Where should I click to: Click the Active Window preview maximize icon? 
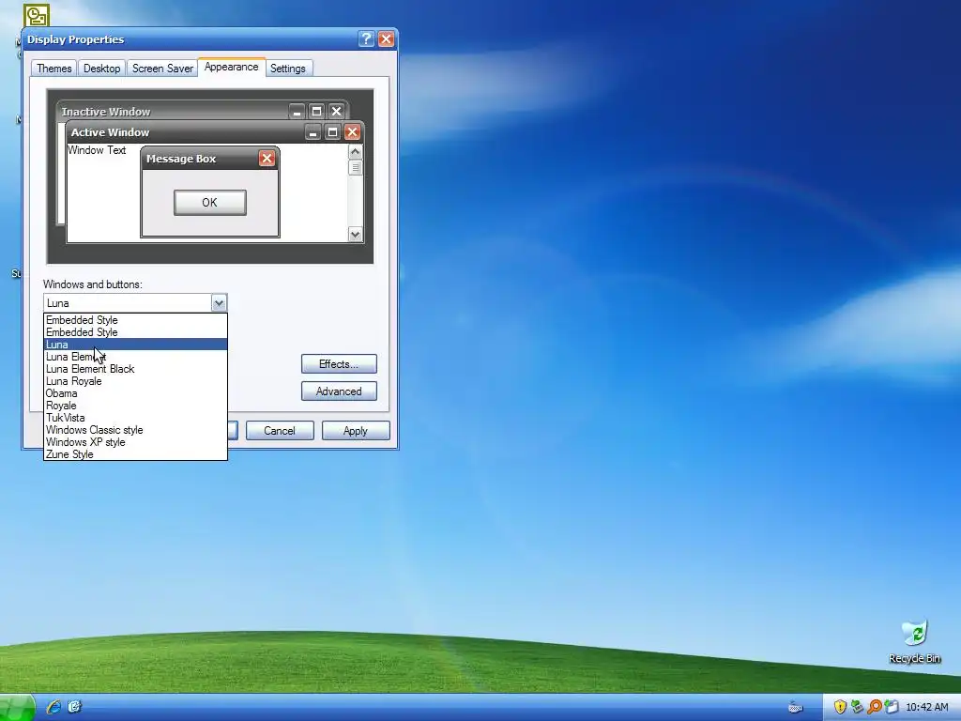click(332, 132)
